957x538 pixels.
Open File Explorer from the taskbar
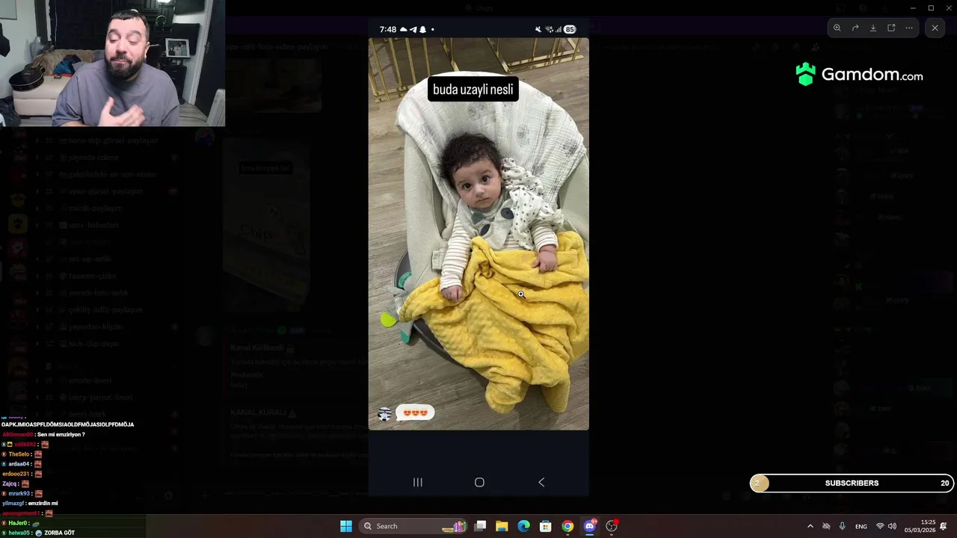pos(502,526)
